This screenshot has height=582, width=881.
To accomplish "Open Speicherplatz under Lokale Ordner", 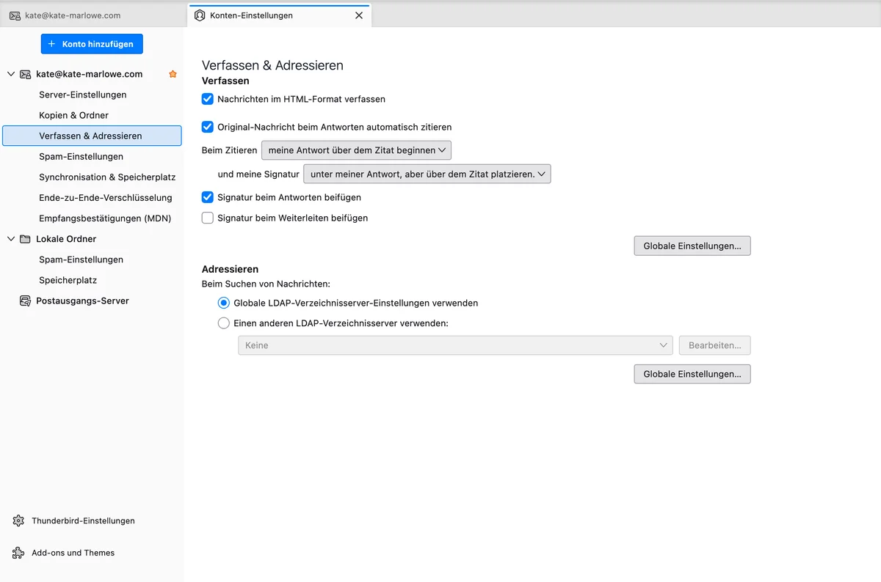I will coord(68,280).
